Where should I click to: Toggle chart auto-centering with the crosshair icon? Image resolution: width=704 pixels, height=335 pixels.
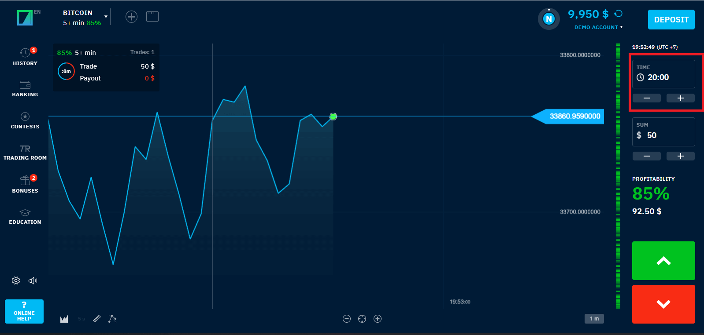tap(362, 319)
